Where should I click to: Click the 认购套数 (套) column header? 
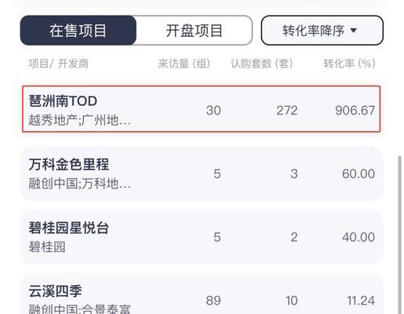pos(261,64)
